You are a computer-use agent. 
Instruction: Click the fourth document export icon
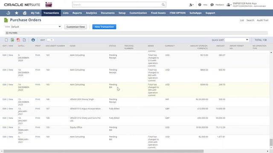(x=24, y=40)
